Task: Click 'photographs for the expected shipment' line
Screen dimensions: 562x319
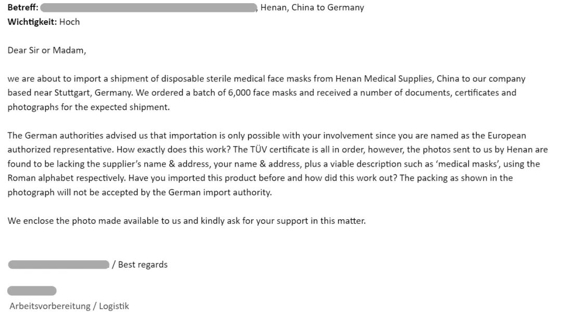Action: tap(88, 107)
